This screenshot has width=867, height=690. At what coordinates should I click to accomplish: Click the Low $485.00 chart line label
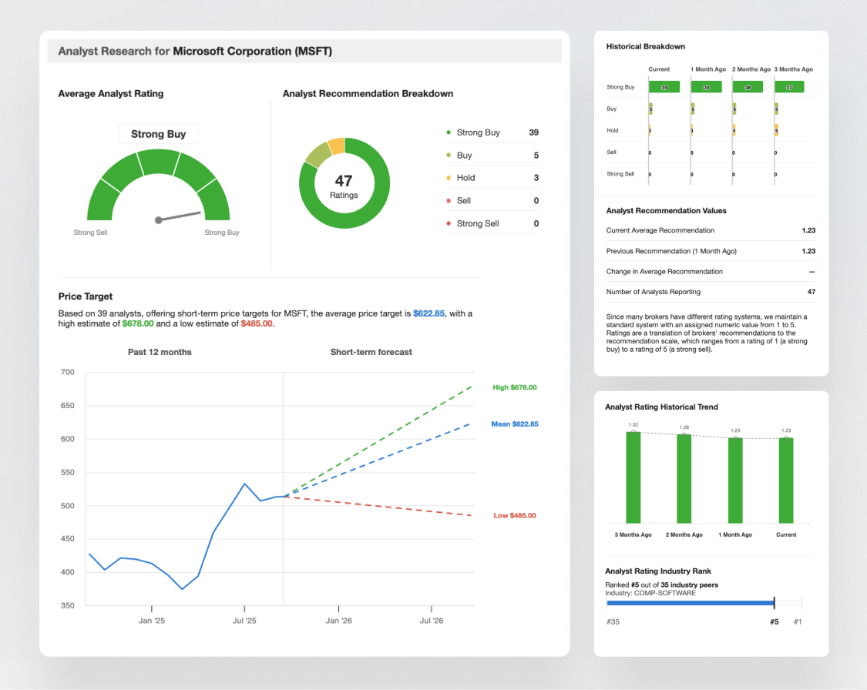514,515
